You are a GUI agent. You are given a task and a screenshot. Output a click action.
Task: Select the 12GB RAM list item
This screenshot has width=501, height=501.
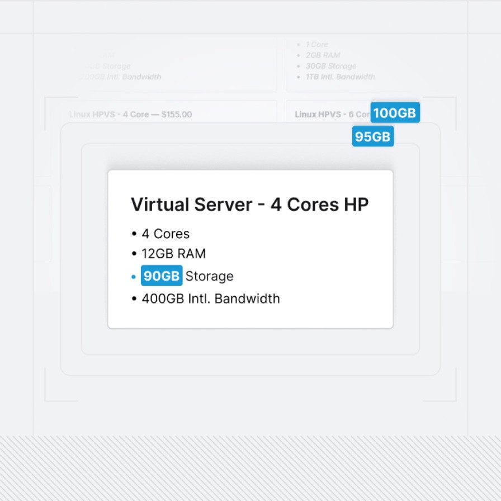click(173, 254)
